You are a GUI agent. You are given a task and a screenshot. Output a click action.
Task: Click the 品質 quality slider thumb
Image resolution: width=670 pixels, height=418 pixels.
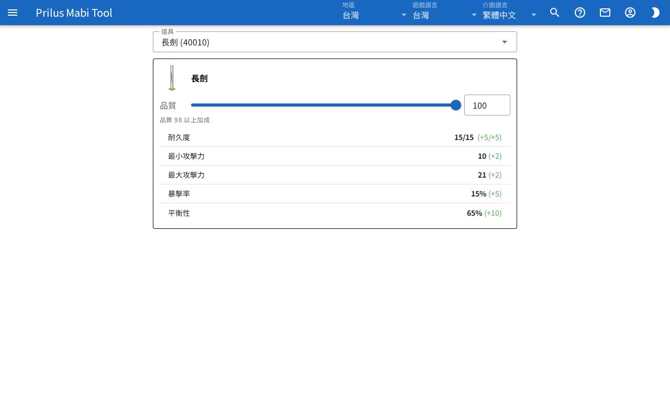click(456, 105)
